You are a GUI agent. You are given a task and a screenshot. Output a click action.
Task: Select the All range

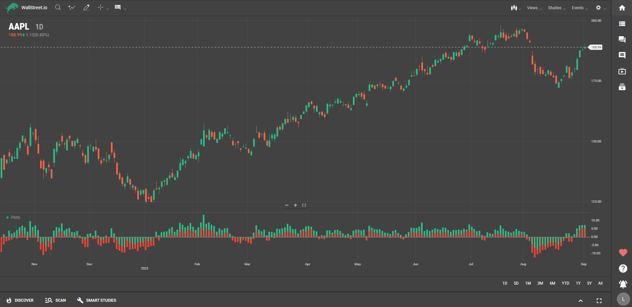(x=600, y=283)
